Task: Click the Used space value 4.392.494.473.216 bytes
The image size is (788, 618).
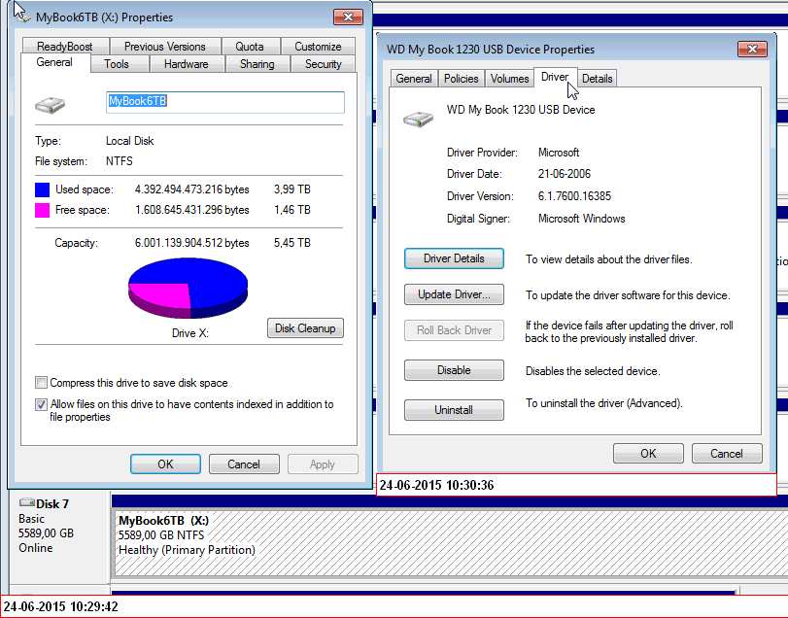Action: [x=192, y=189]
